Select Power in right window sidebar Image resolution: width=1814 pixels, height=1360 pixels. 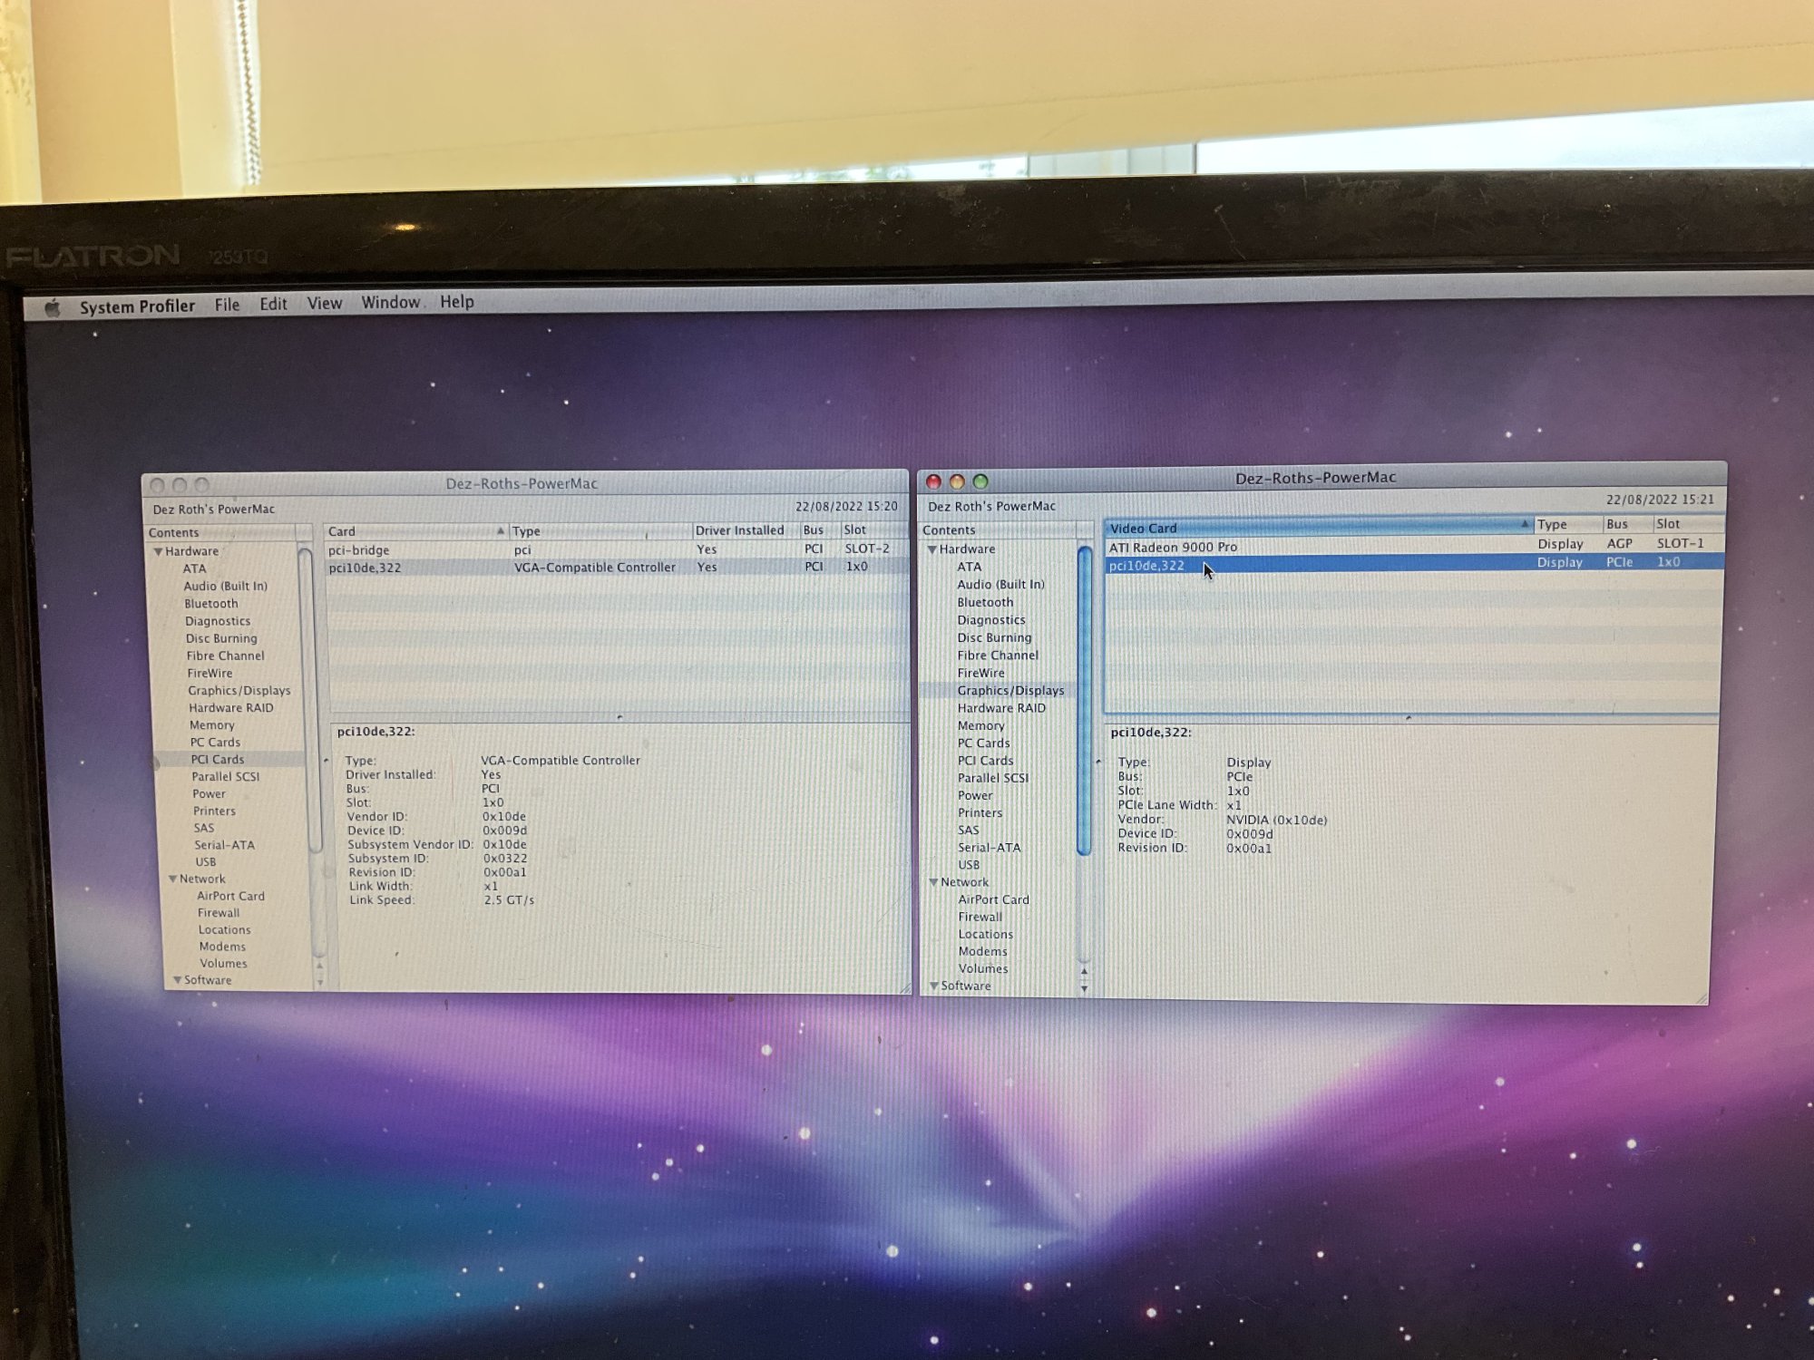tap(975, 796)
